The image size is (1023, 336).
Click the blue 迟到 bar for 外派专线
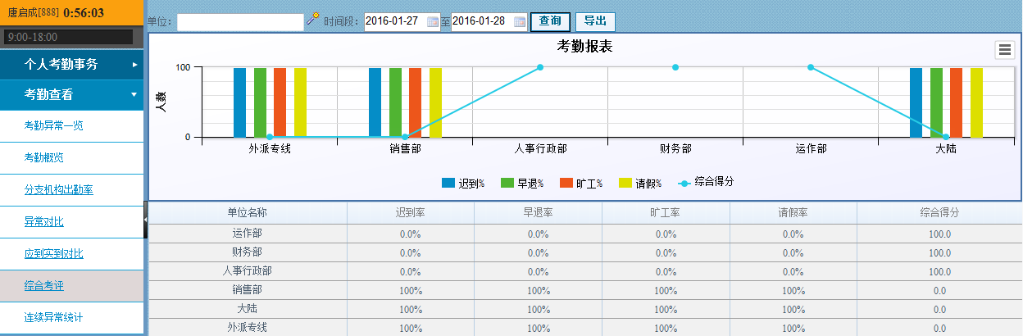pyautogui.click(x=239, y=102)
